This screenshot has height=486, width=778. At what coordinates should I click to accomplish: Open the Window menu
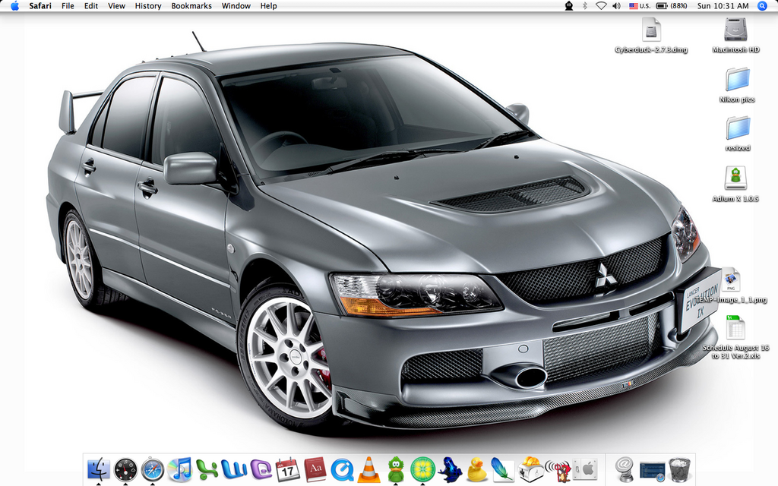pyautogui.click(x=236, y=6)
